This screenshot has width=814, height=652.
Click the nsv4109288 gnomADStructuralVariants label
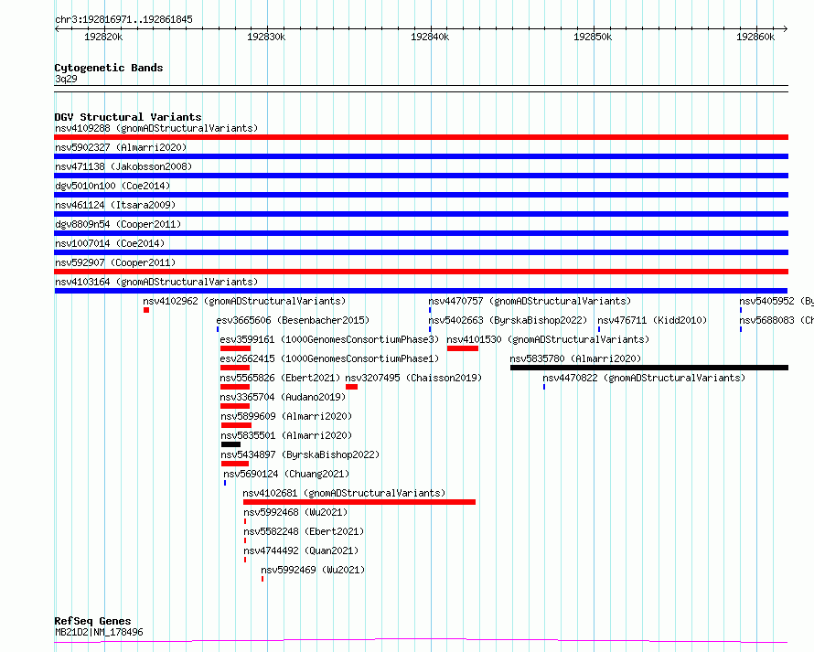156,128
